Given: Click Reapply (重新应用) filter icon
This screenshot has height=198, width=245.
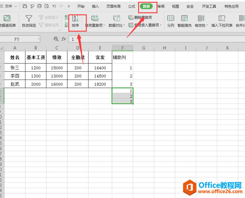Looking at the screenshot, I should coord(49,25).
